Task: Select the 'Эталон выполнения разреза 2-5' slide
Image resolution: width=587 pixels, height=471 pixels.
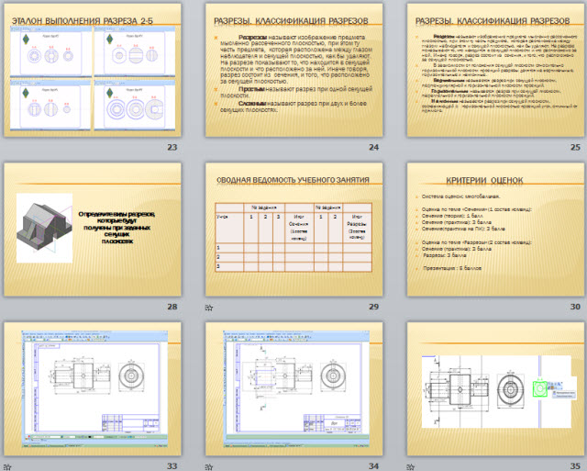Action: [93, 70]
